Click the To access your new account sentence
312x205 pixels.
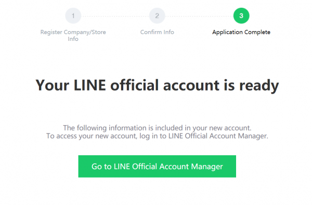(x=157, y=136)
